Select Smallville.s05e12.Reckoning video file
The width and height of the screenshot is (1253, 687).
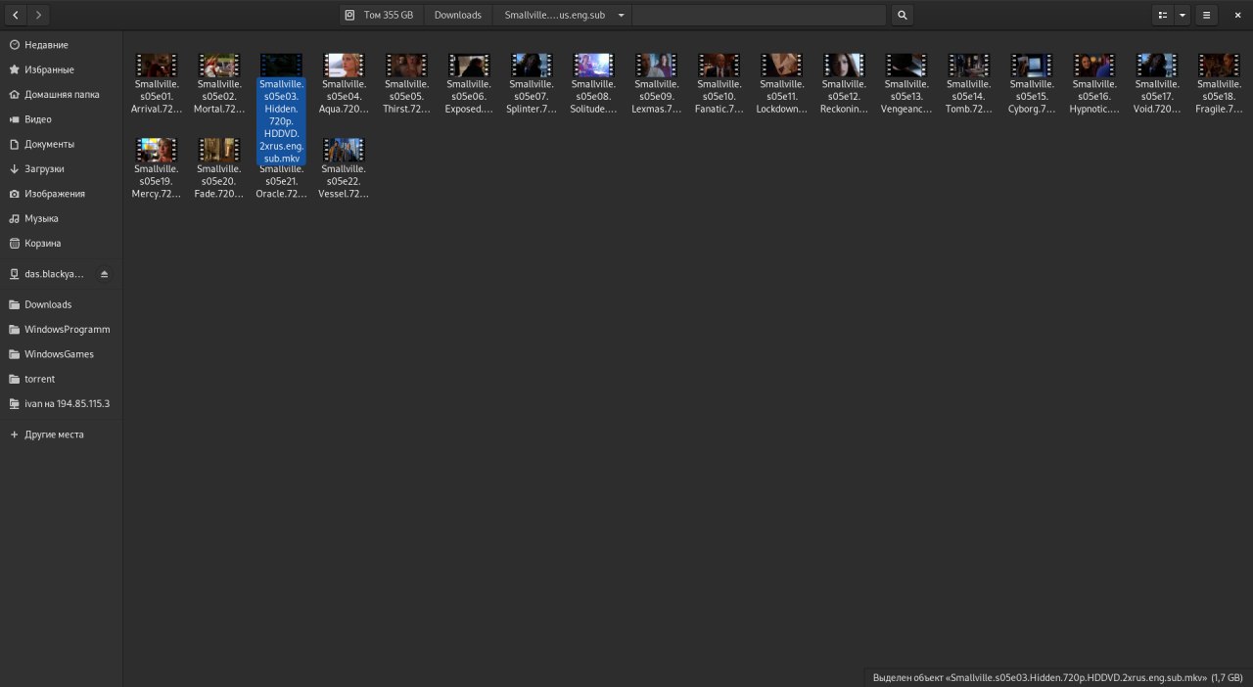coord(844,83)
